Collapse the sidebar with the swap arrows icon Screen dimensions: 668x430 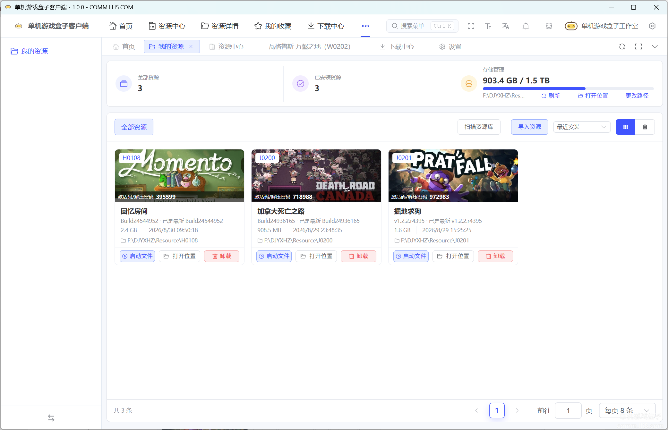[51, 418]
